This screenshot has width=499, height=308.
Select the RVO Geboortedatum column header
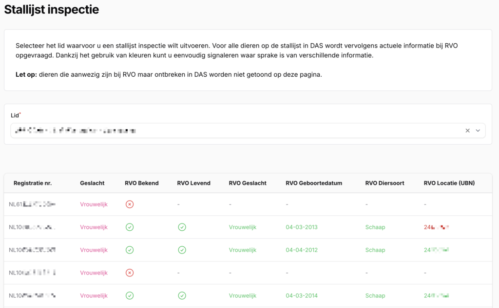pyautogui.click(x=314, y=183)
